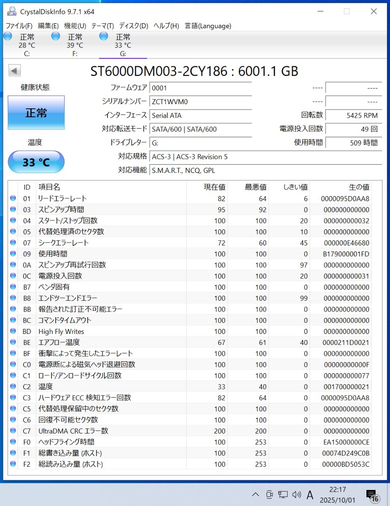The width and height of the screenshot is (390, 506).
Task: Click the Serial ATA interface field
Action: 200,116
